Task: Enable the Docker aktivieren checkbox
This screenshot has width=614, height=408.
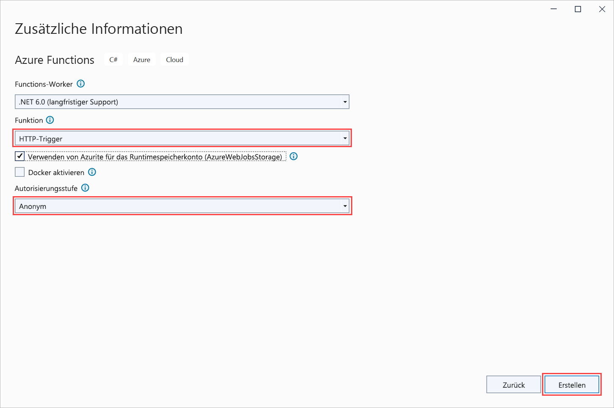Action: [x=19, y=172]
